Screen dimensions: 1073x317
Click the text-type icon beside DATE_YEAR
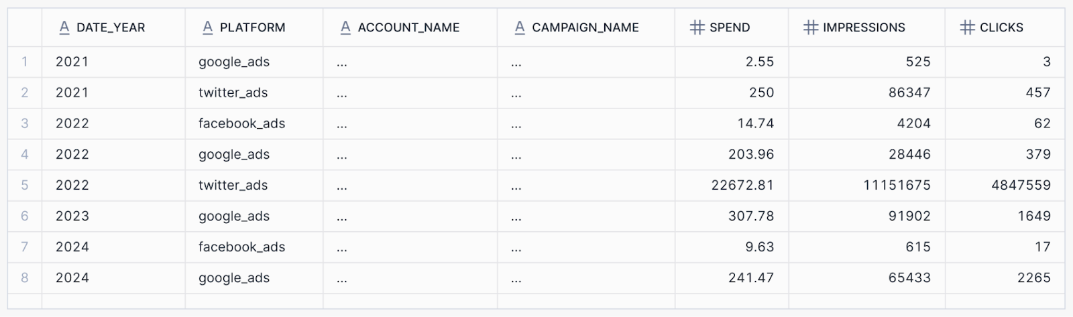click(x=64, y=27)
